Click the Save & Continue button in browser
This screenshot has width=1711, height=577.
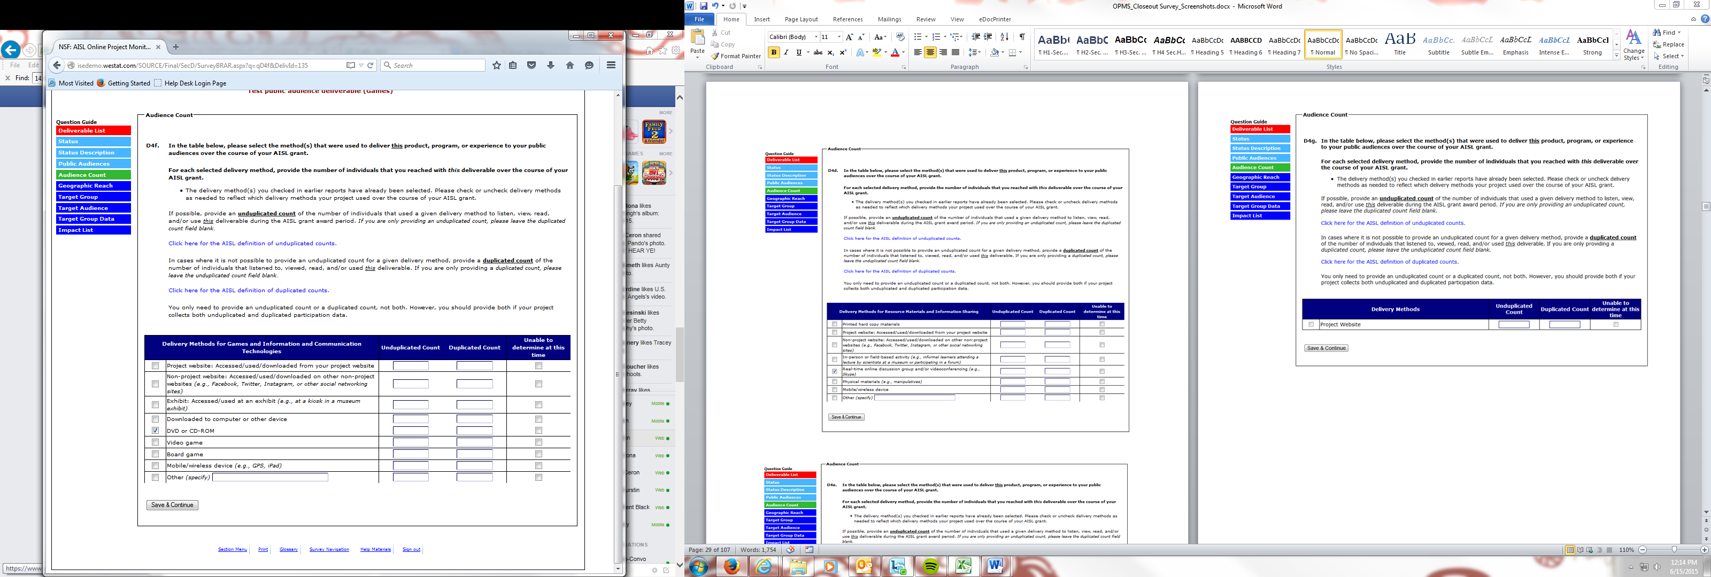pyautogui.click(x=172, y=505)
